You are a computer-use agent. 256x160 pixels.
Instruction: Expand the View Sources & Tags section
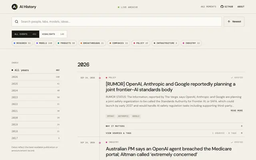coord(174,133)
